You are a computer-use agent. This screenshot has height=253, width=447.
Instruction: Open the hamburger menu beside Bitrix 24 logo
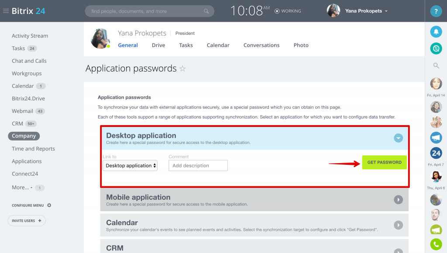6,11
